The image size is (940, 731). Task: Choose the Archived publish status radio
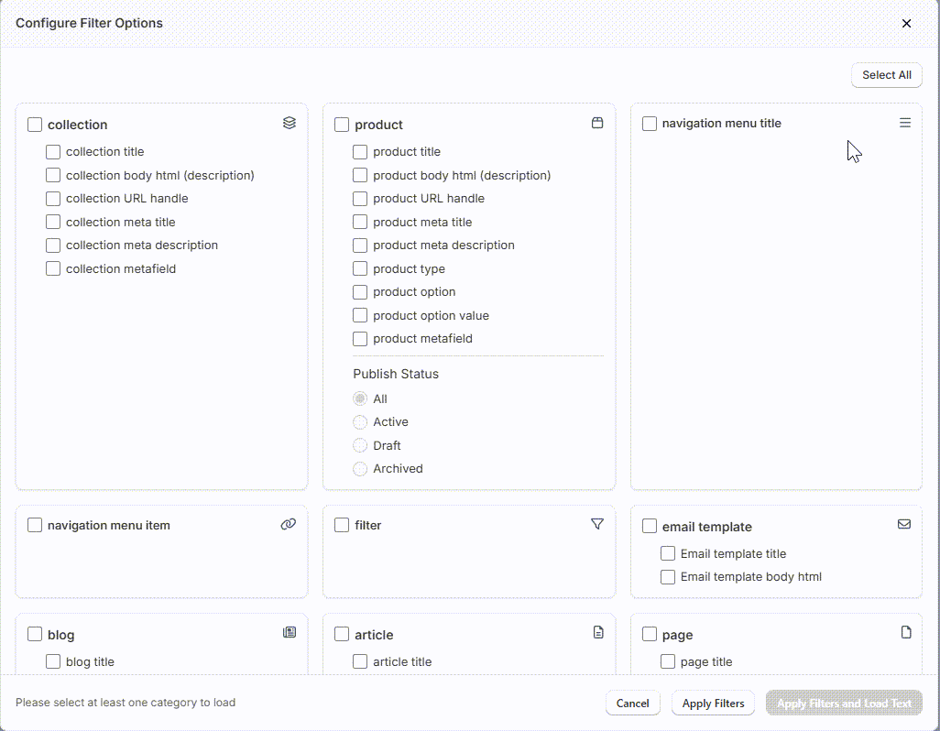(360, 469)
